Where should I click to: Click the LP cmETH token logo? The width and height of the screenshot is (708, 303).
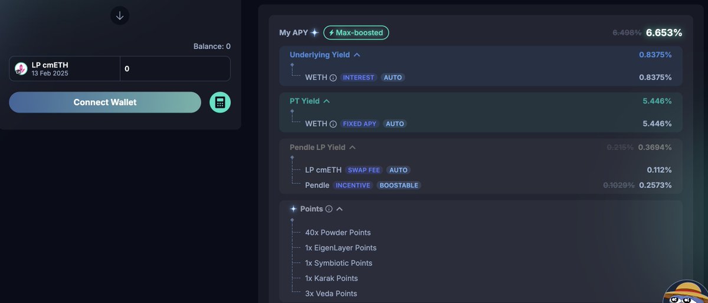21,69
